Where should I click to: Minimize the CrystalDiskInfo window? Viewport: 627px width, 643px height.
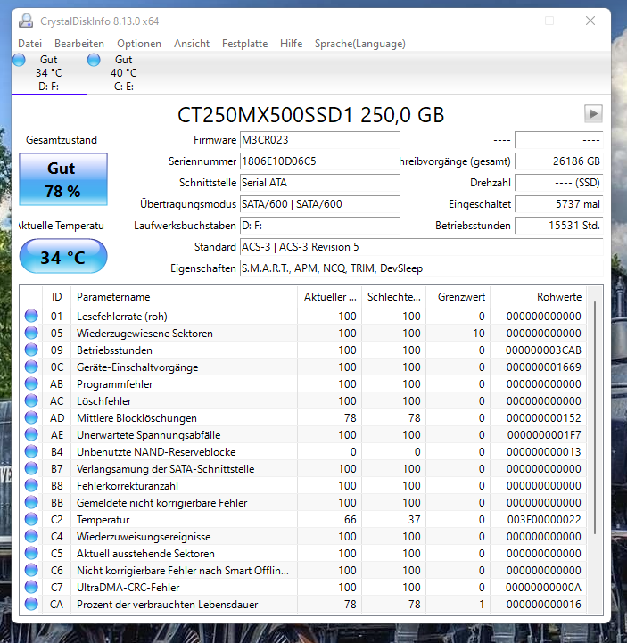(x=509, y=21)
